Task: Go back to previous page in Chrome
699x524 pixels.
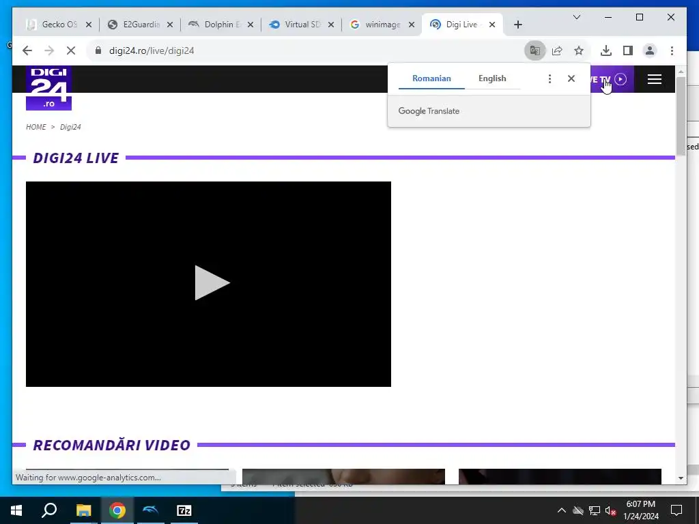Action: [x=27, y=50]
